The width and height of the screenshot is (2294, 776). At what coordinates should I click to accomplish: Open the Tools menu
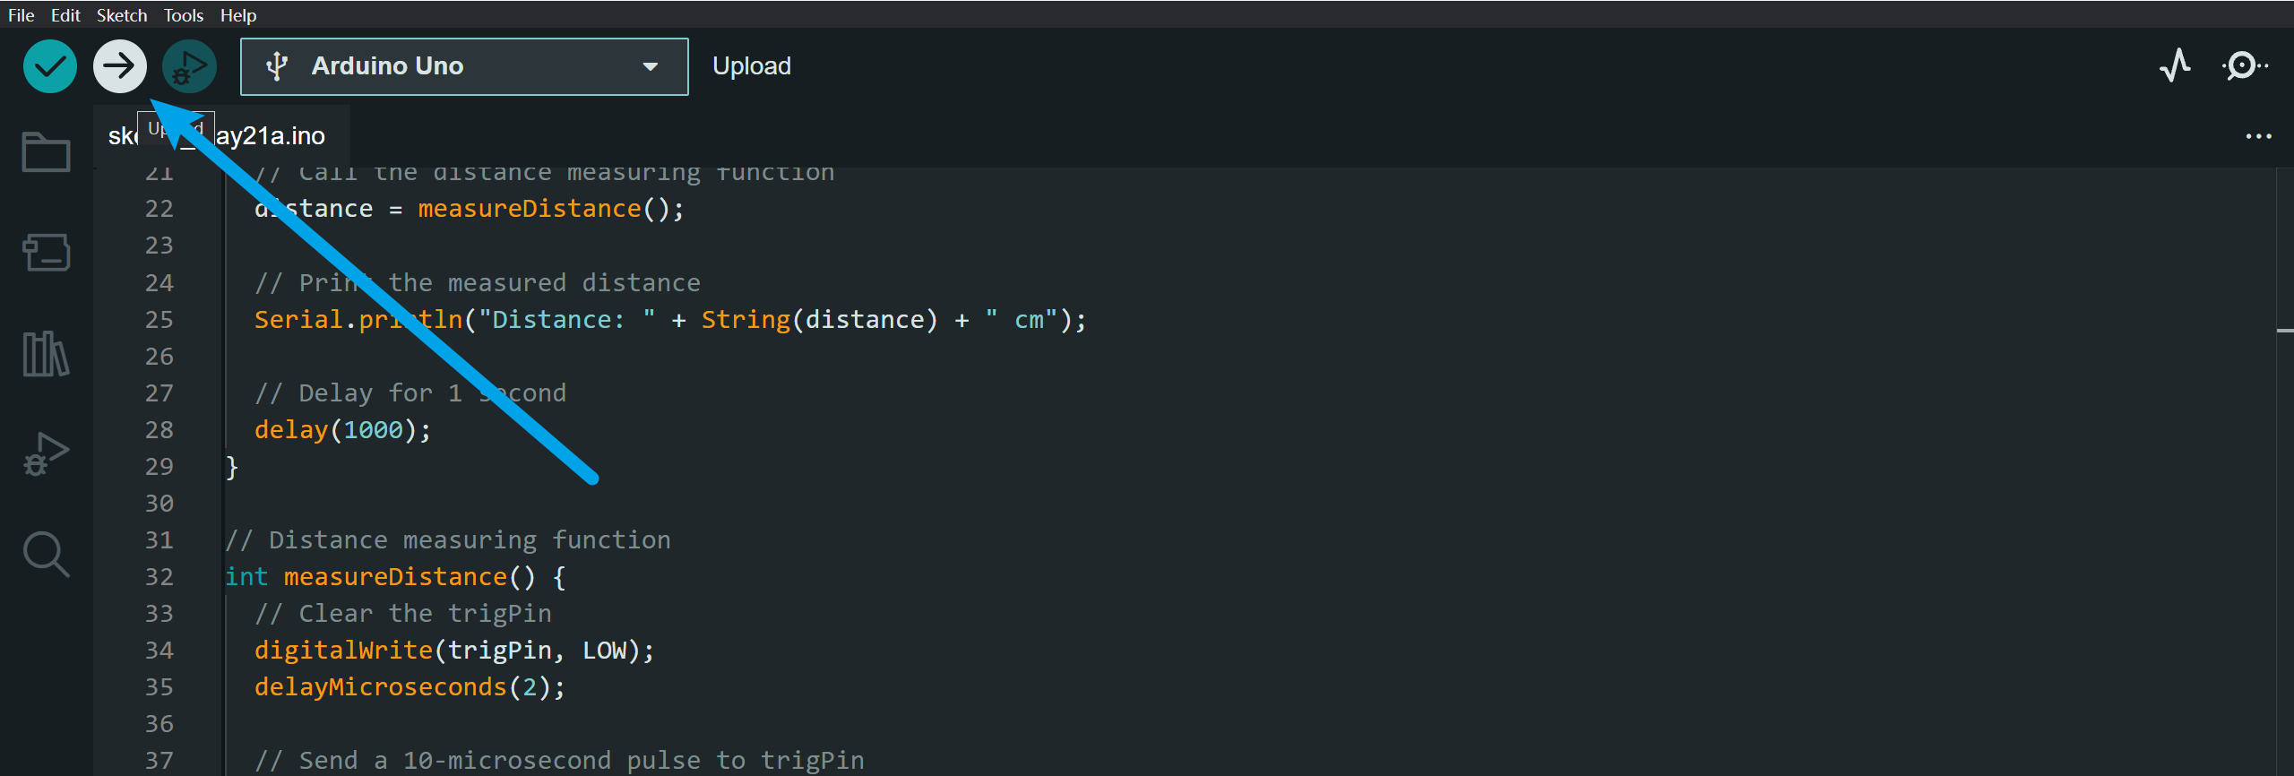pos(183,15)
